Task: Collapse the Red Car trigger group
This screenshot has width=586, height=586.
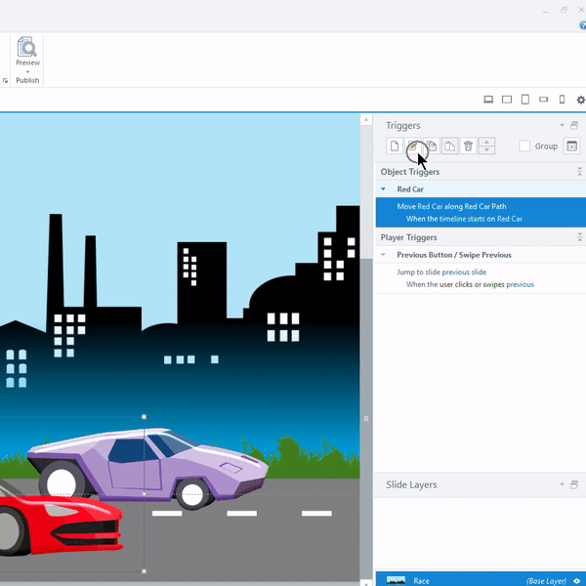Action: [x=383, y=189]
